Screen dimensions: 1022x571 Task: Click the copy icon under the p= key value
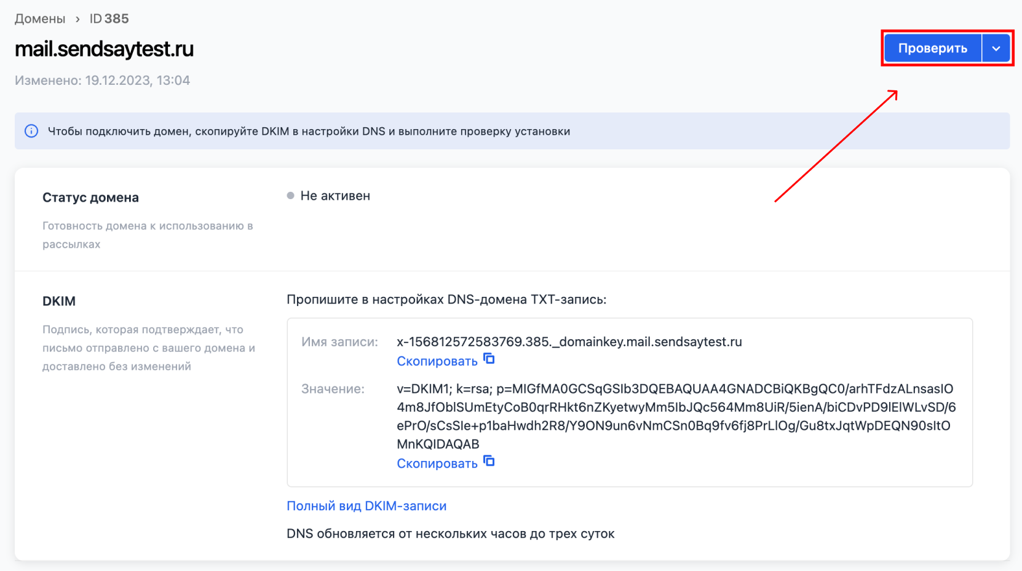point(489,461)
